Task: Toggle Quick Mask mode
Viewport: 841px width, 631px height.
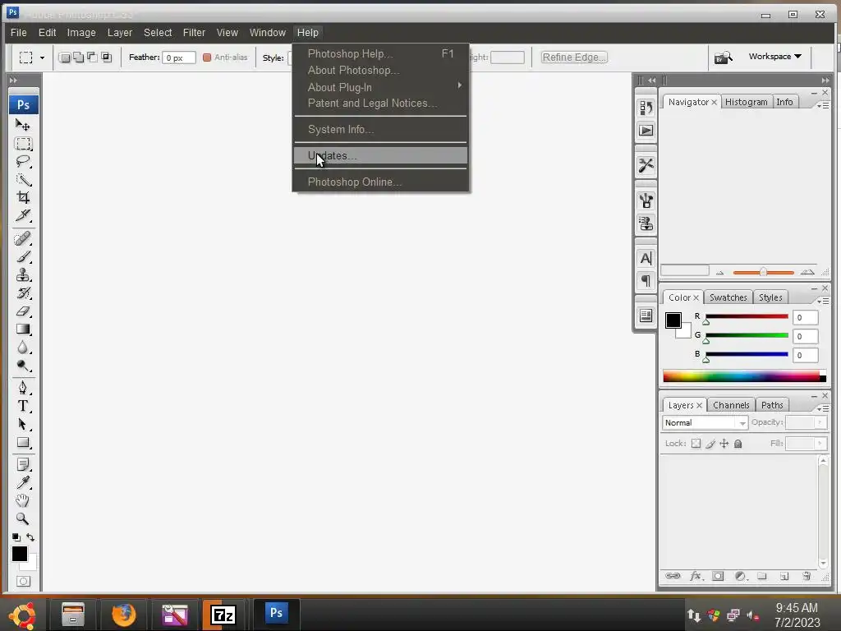Action: coord(23,581)
